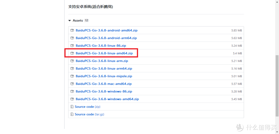Screen dimensions: 279x134
Task: Download BaiduPCS-Go-3.6.8-linux-arm64.zip
Action: [104, 69]
